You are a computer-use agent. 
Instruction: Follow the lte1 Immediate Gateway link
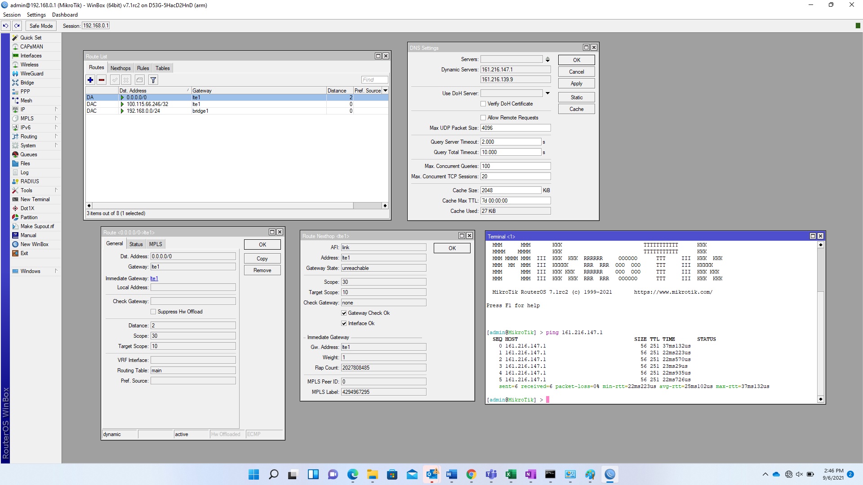coord(154,278)
